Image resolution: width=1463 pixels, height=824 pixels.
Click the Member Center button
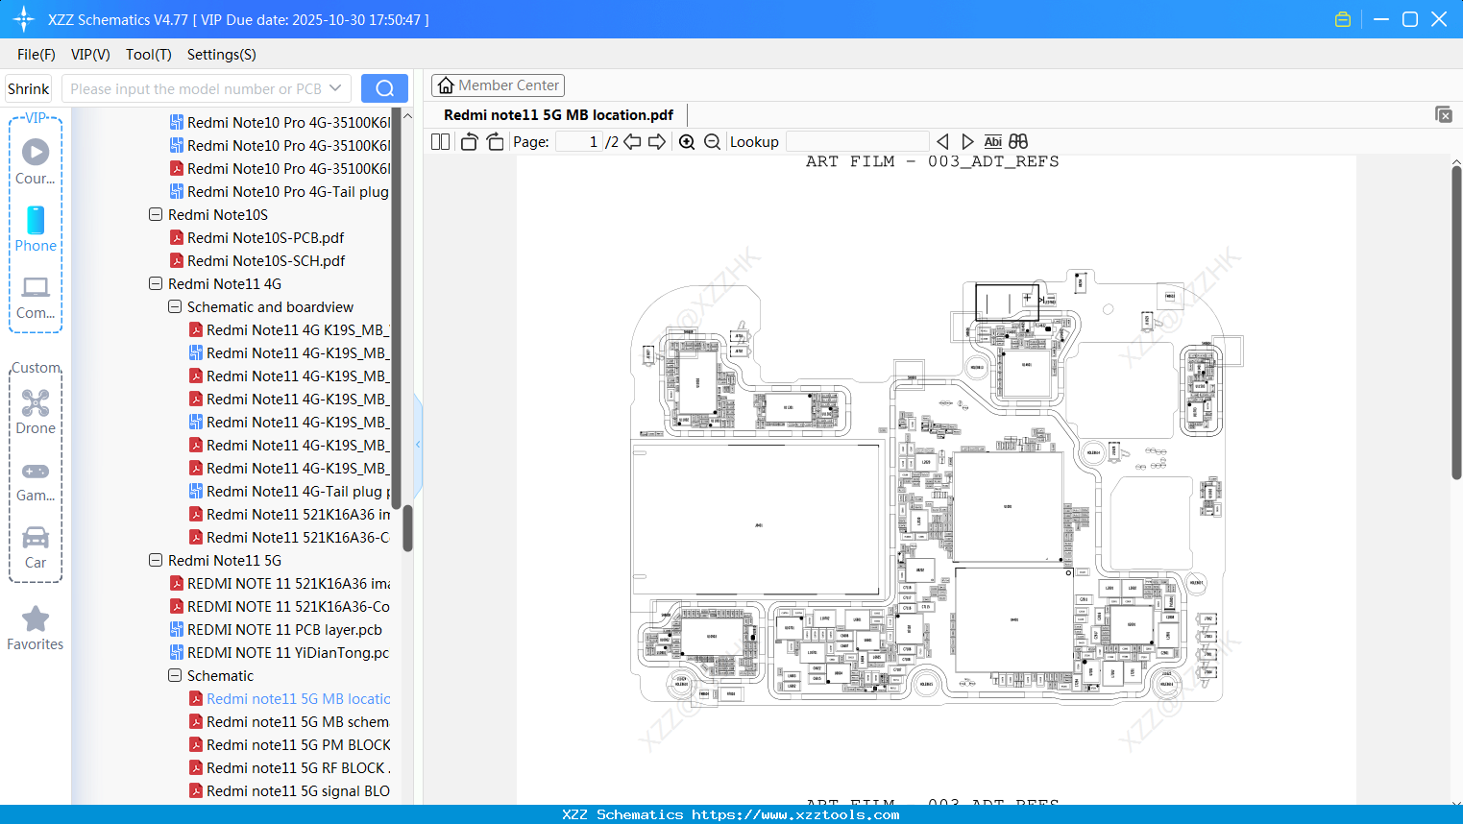click(498, 85)
